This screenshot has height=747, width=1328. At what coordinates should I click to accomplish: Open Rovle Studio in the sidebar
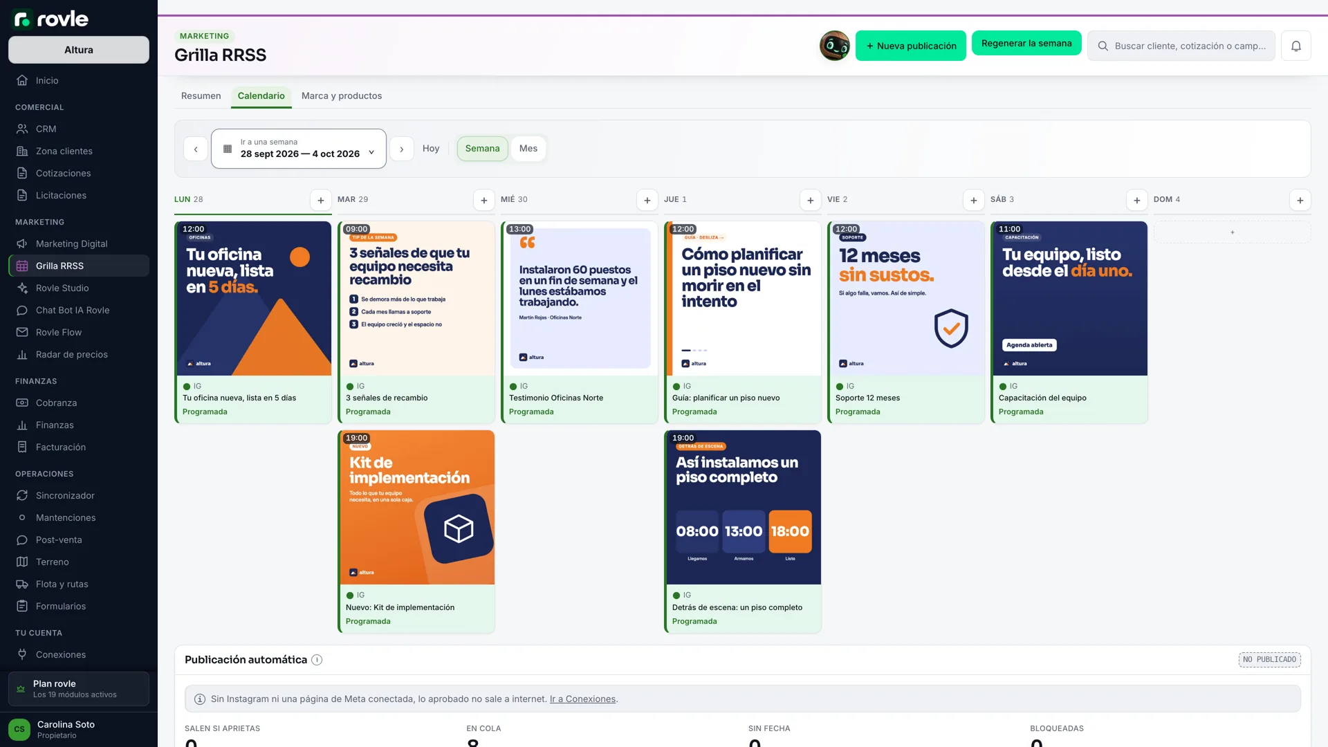pos(79,288)
